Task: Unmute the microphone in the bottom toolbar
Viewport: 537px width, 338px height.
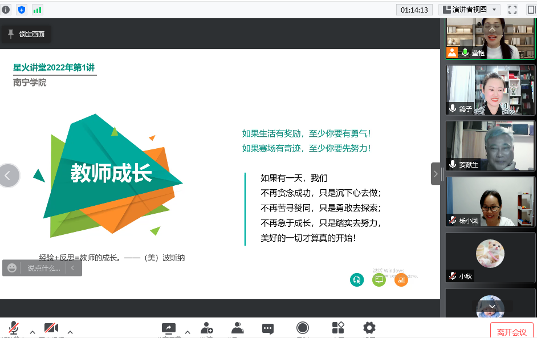Action: coord(13,329)
